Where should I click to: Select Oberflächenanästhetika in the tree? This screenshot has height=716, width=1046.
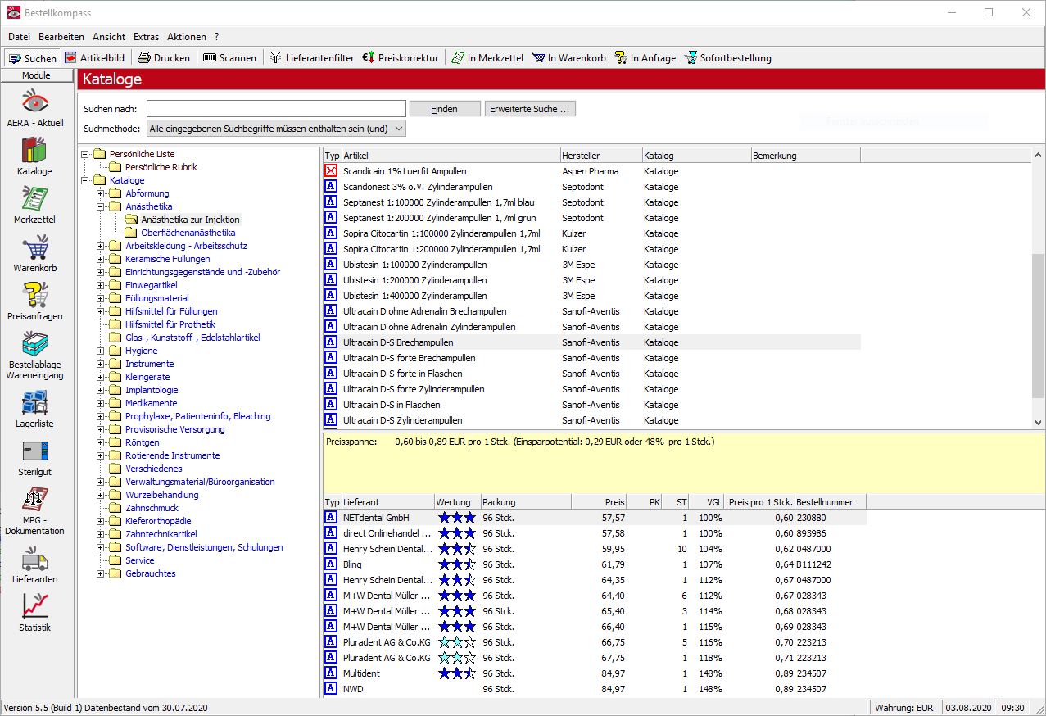188,233
